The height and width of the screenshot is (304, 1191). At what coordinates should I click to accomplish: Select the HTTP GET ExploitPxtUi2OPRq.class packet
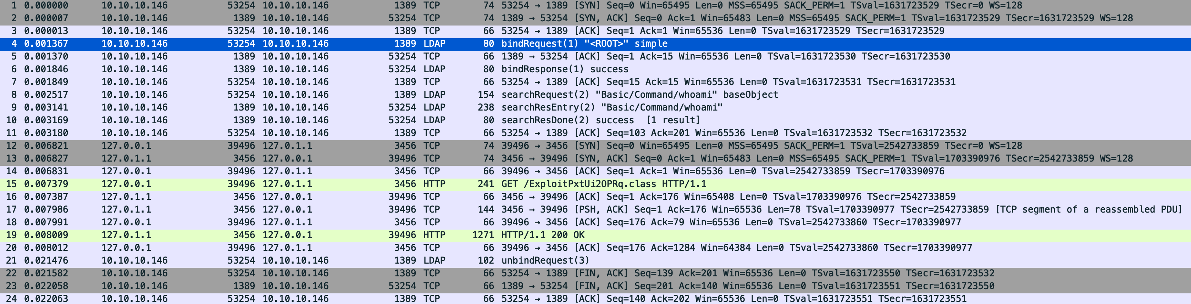tap(595, 184)
